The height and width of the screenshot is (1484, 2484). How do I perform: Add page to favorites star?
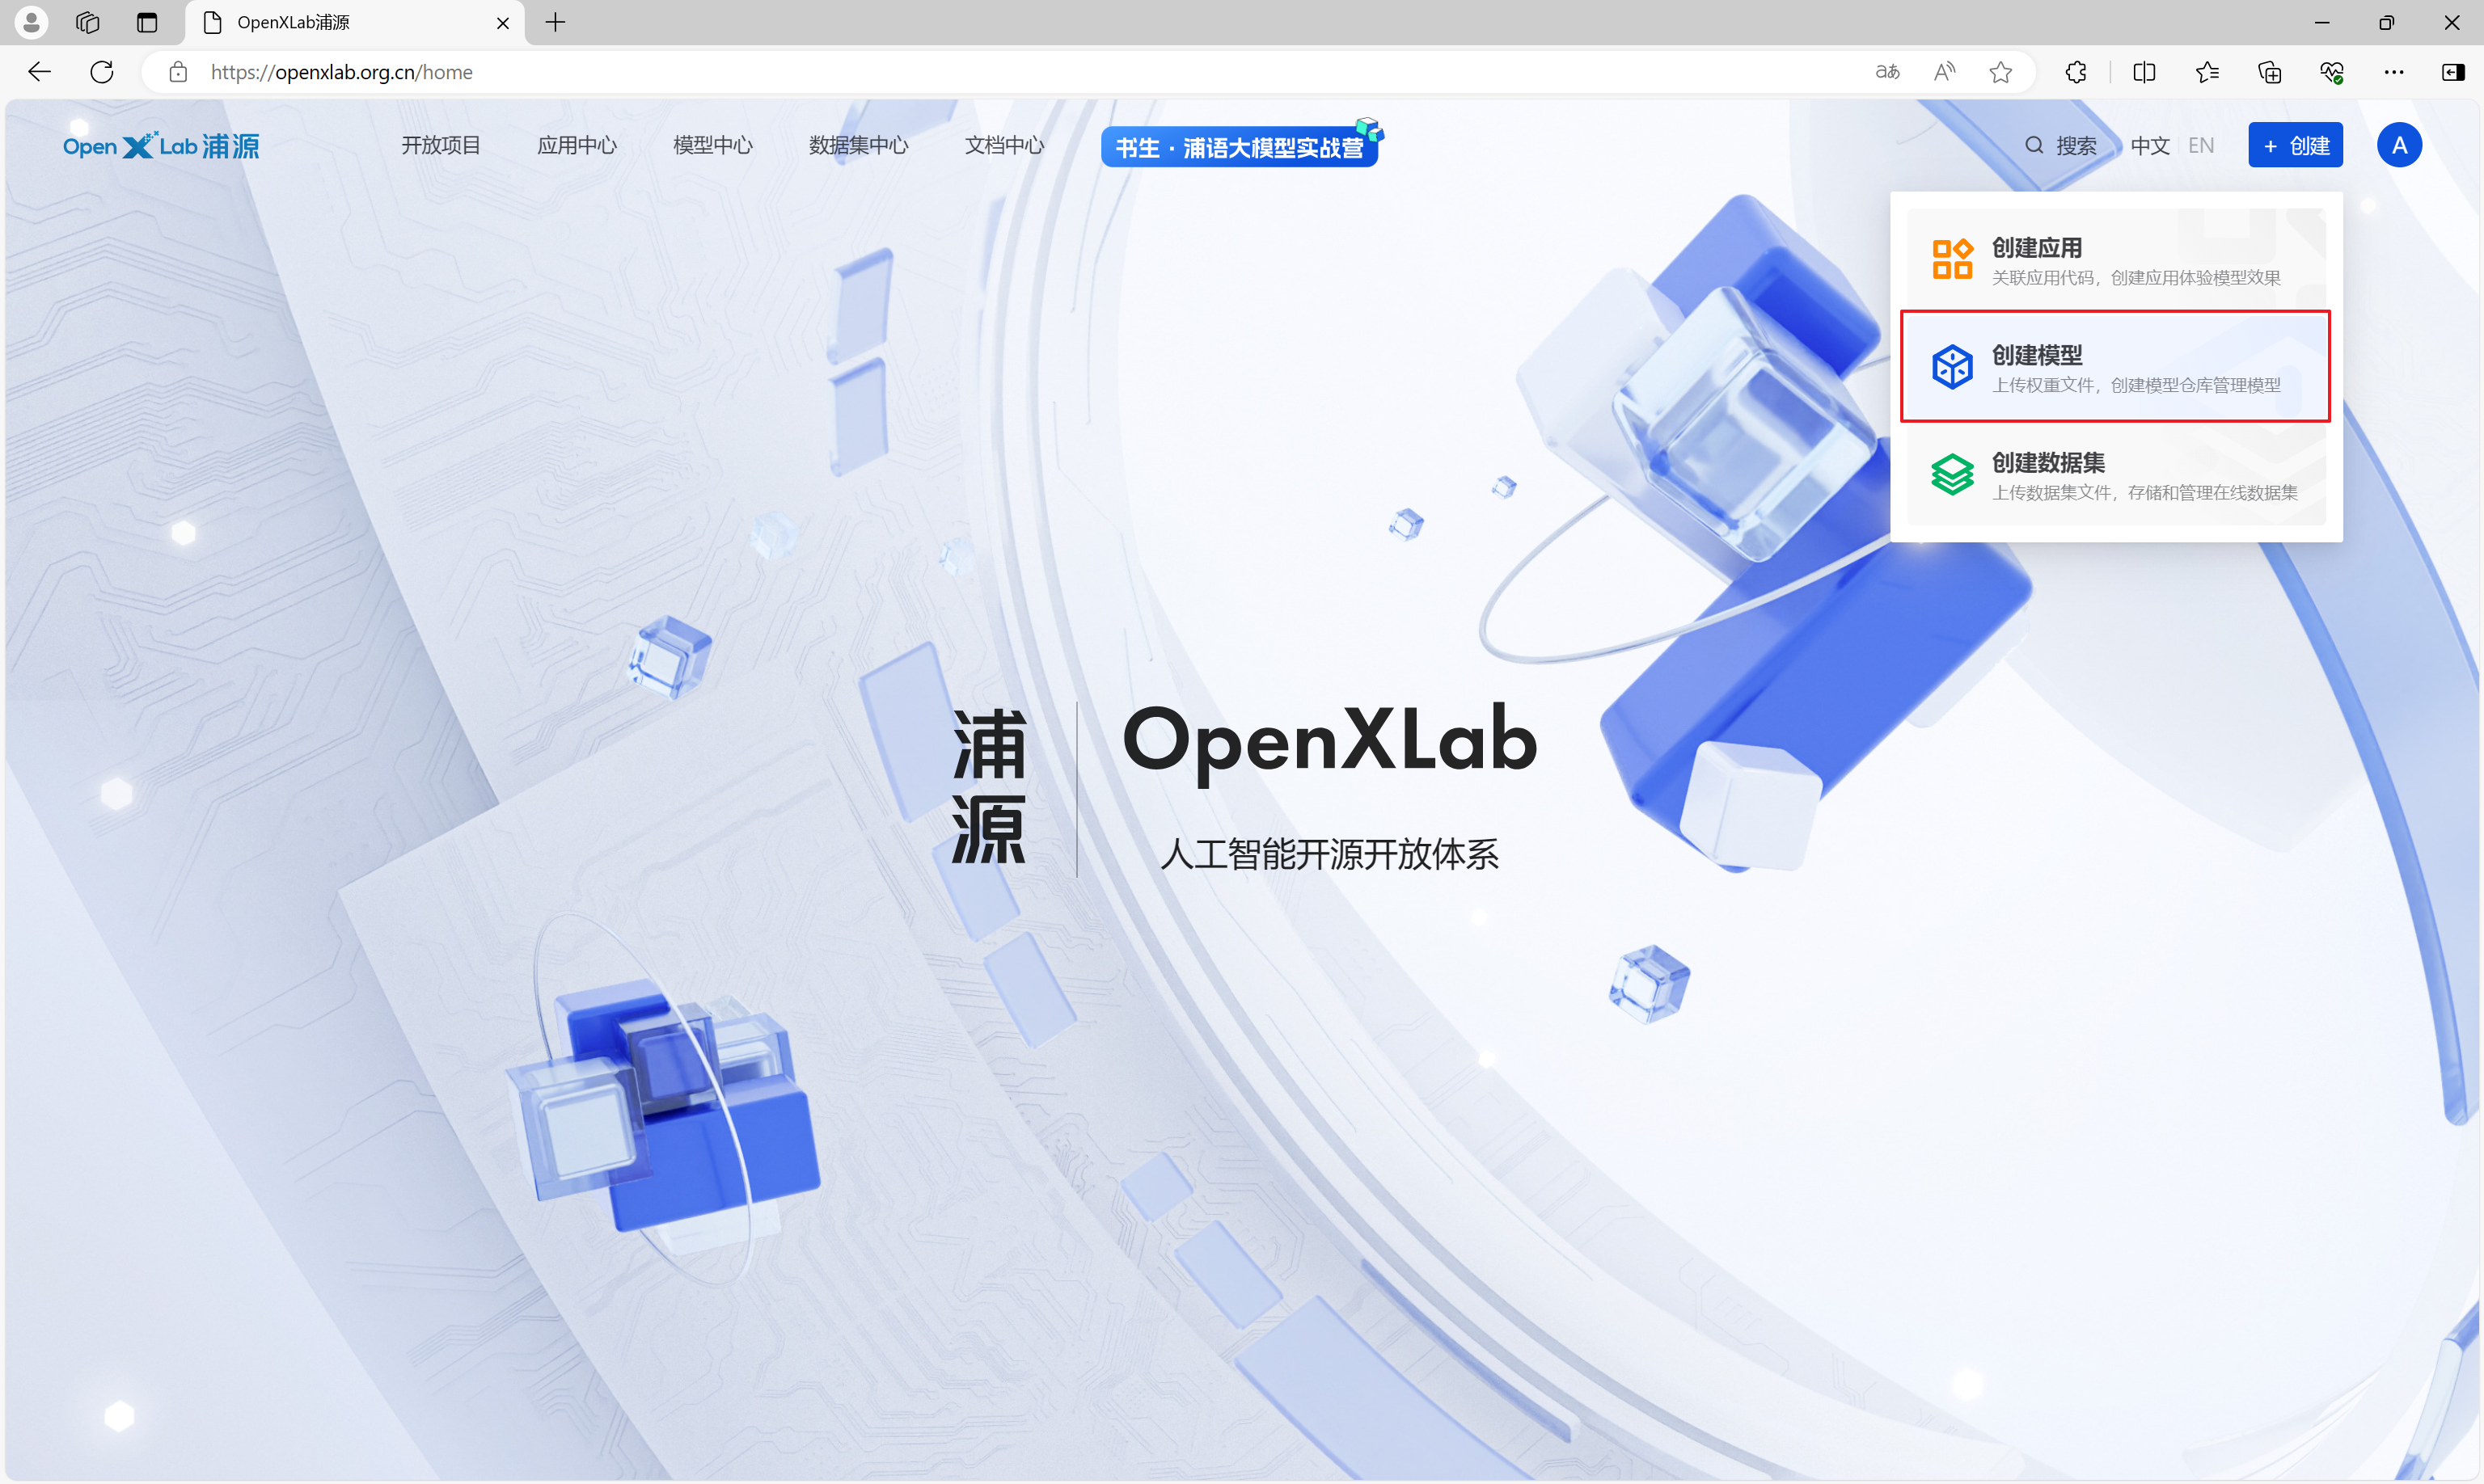(x=2000, y=72)
